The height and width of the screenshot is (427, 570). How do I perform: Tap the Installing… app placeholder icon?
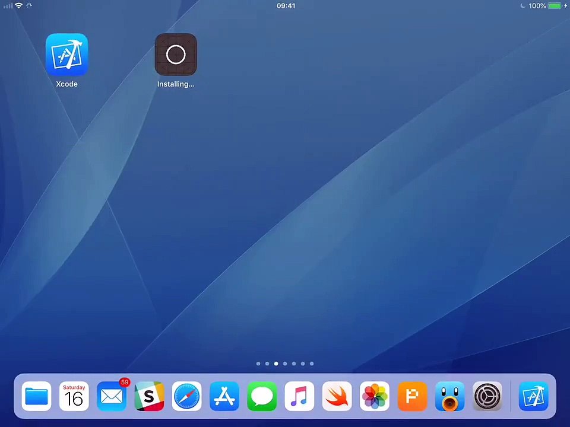coord(176,55)
